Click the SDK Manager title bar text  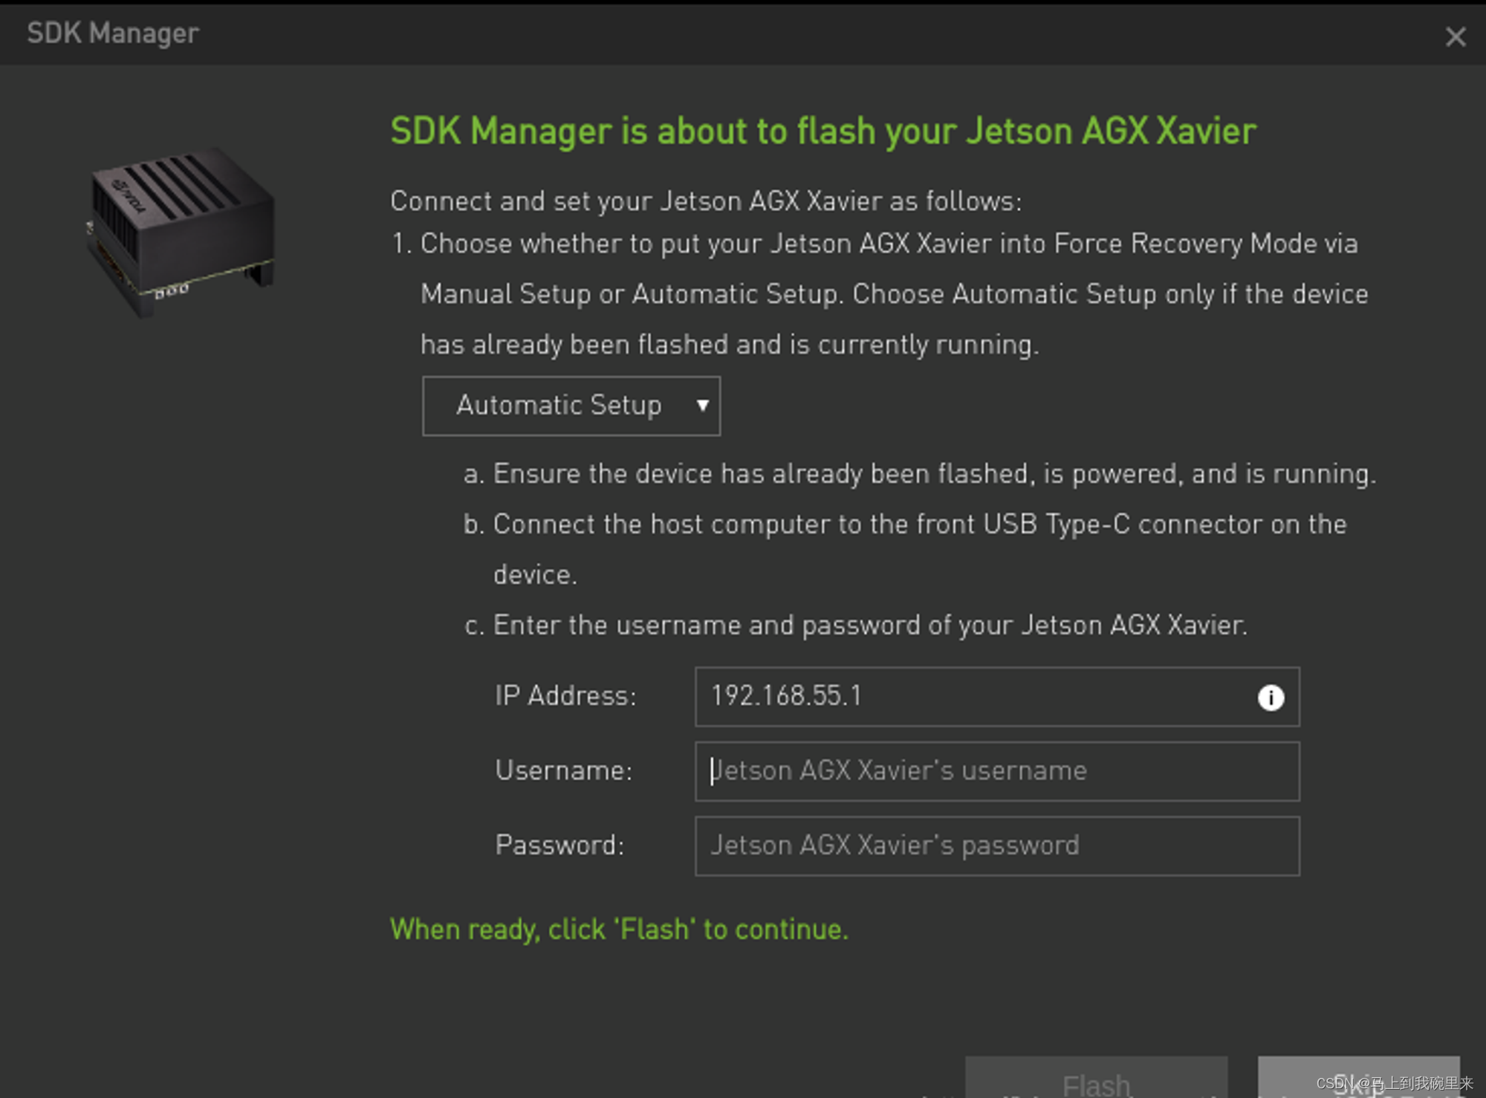click(x=113, y=33)
